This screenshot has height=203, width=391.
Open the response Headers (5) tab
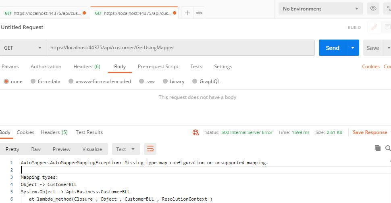click(54, 132)
